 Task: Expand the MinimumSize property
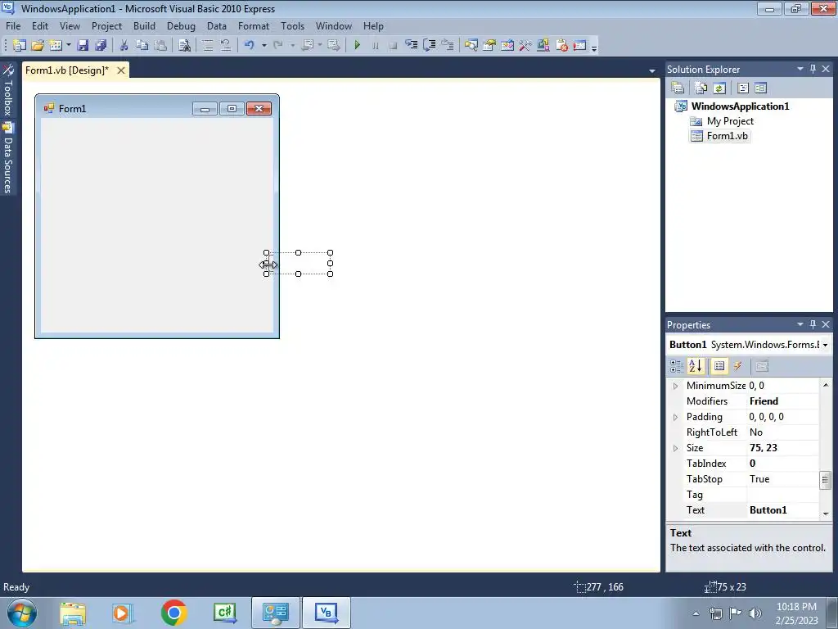pos(675,386)
